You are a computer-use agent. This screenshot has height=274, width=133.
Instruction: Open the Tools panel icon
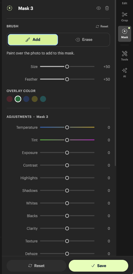[125, 56]
